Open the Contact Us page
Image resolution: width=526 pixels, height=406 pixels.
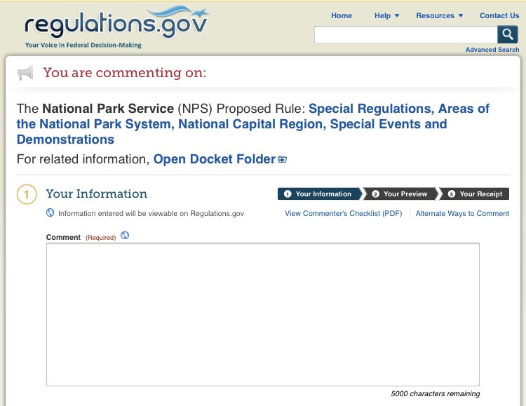(x=499, y=15)
